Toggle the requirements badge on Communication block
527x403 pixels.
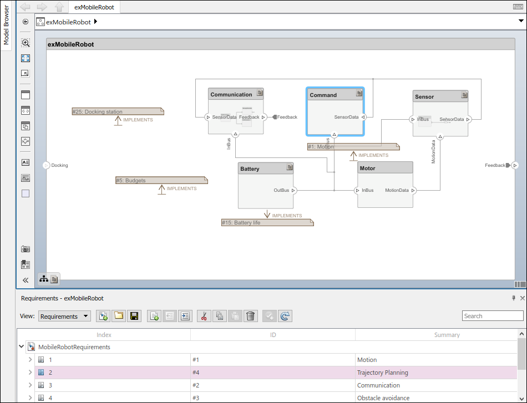pyautogui.click(x=260, y=93)
